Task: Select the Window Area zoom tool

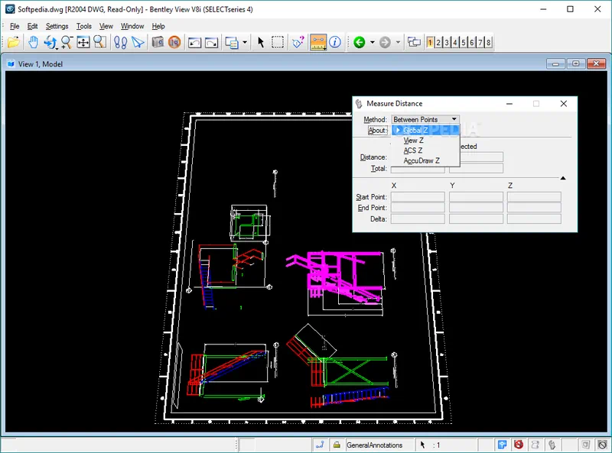Action: point(100,42)
